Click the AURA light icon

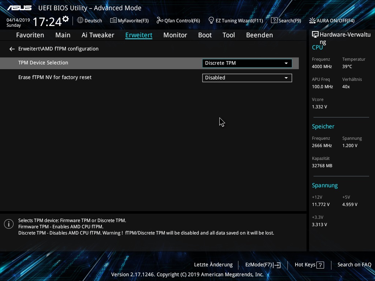pyautogui.click(x=312, y=20)
